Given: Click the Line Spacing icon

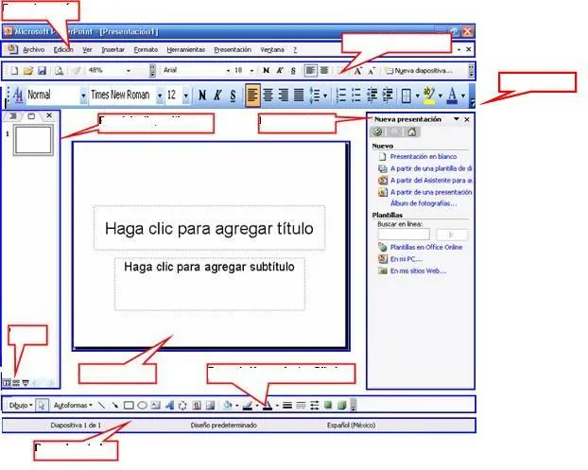Looking at the screenshot, I should tap(315, 96).
